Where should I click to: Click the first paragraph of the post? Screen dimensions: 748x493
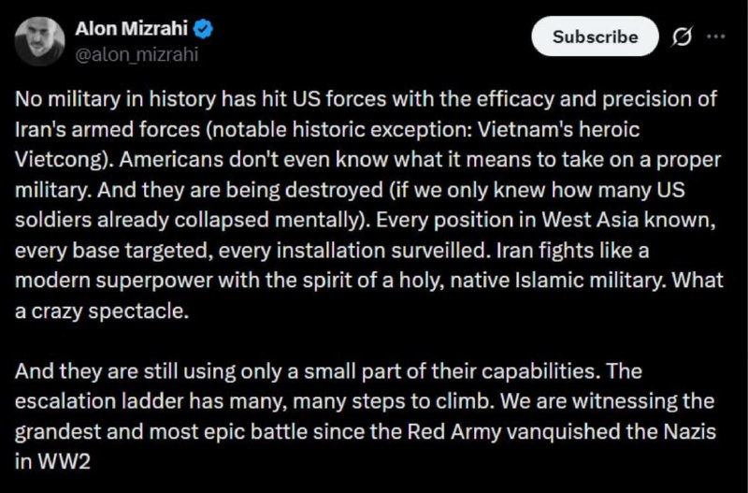coord(369,204)
